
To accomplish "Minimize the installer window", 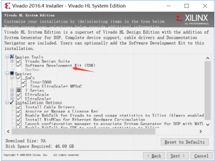I will click(x=168, y=6).
